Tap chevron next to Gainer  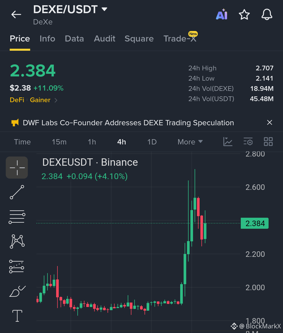56,100
